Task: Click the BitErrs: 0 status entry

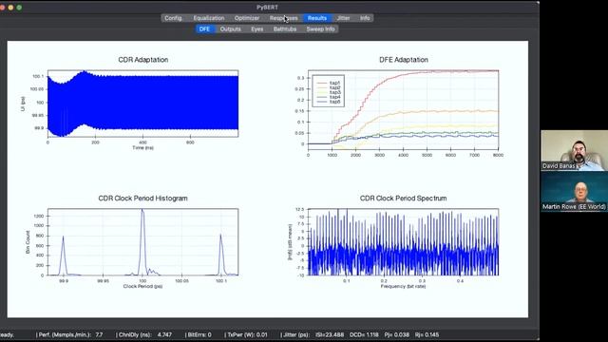Action: tap(199, 334)
